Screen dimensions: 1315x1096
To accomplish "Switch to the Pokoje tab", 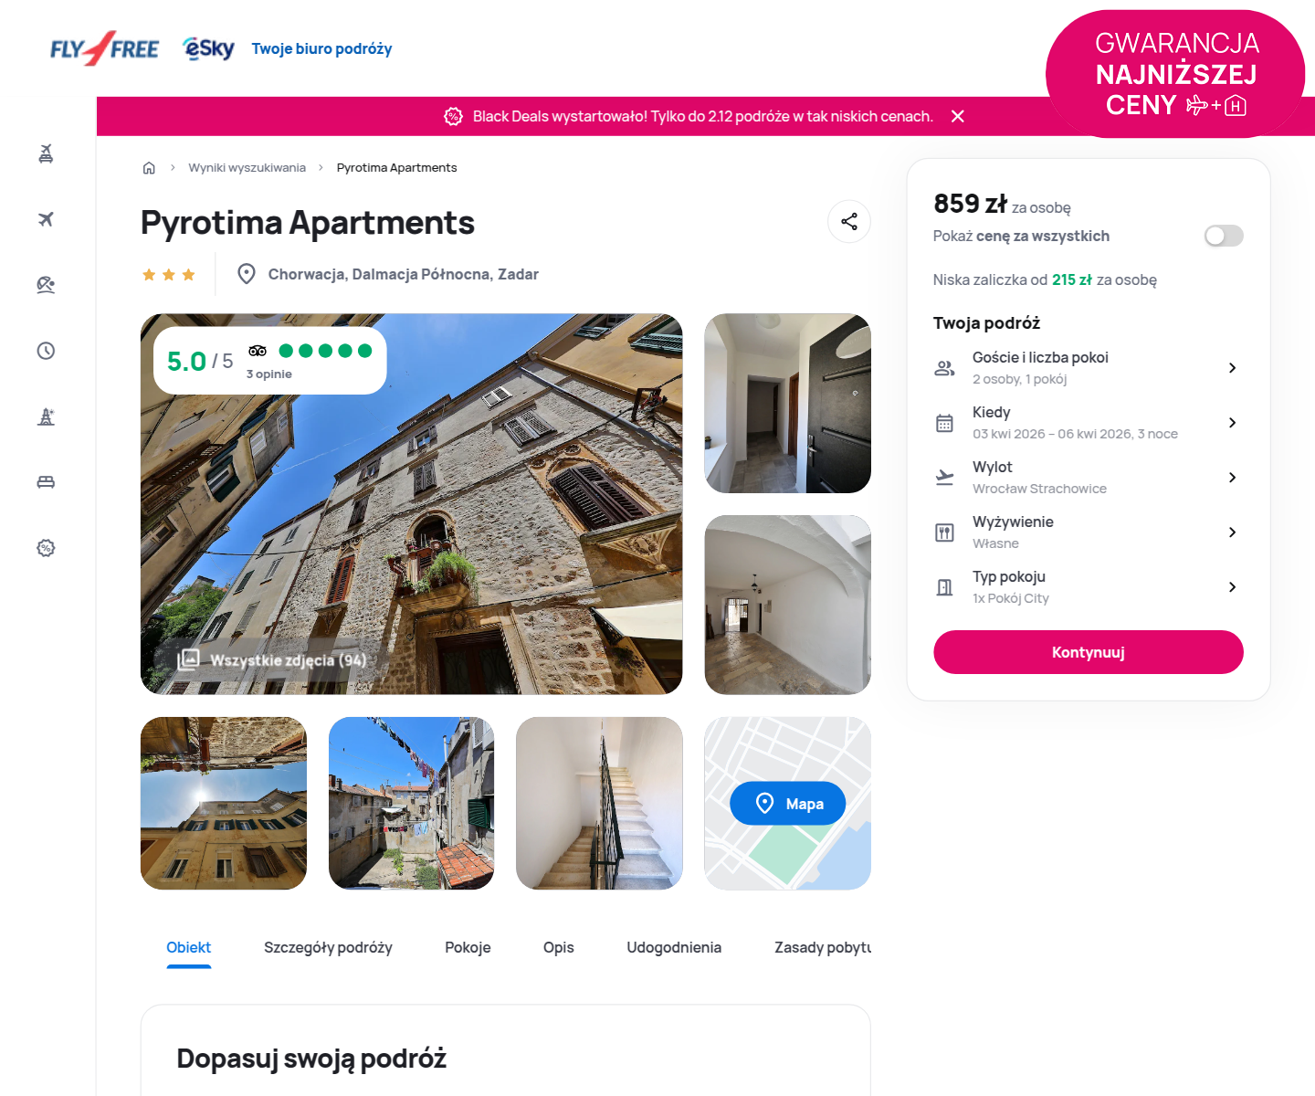I will click(468, 948).
